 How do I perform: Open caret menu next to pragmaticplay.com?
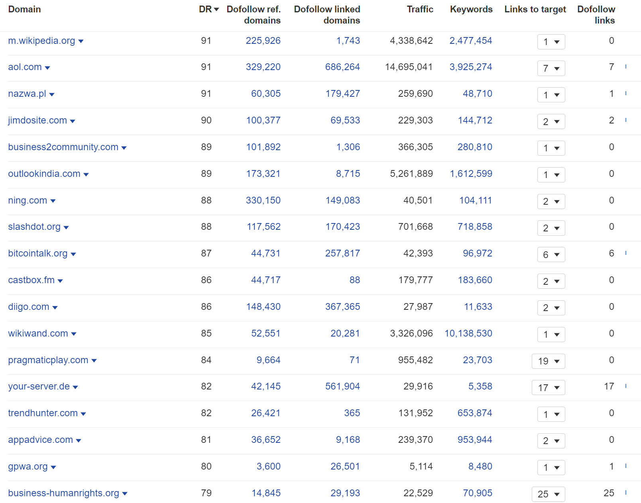pos(94,361)
